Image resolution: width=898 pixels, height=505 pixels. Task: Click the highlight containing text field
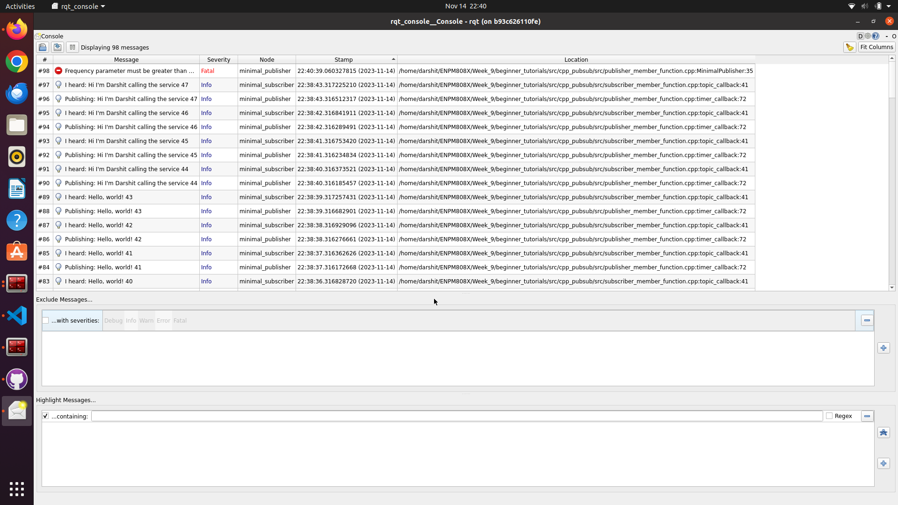coord(456,416)
